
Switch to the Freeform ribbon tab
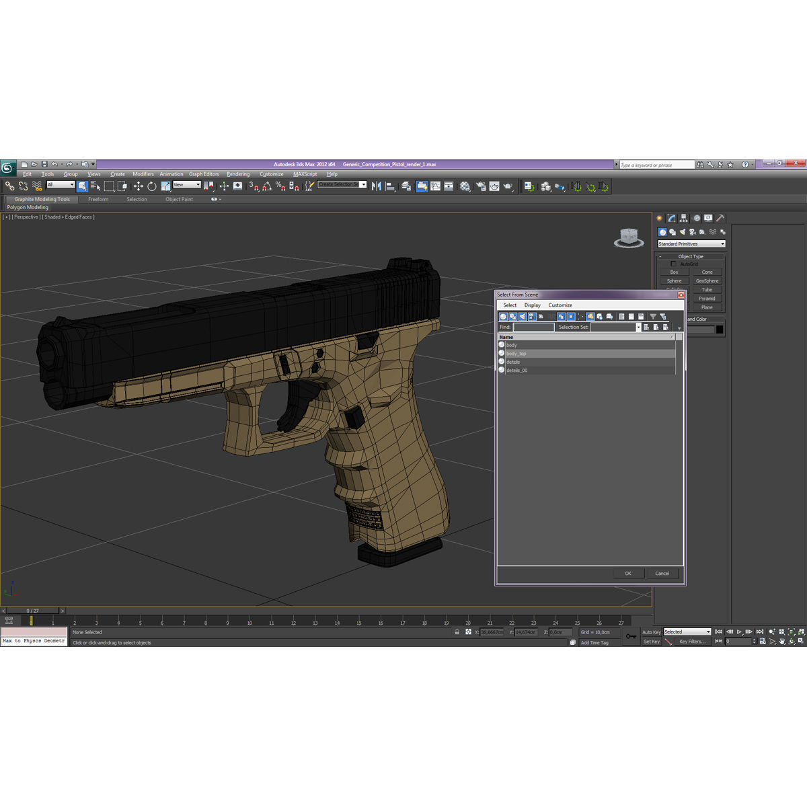pyautogui.click(x=98, y=199)
